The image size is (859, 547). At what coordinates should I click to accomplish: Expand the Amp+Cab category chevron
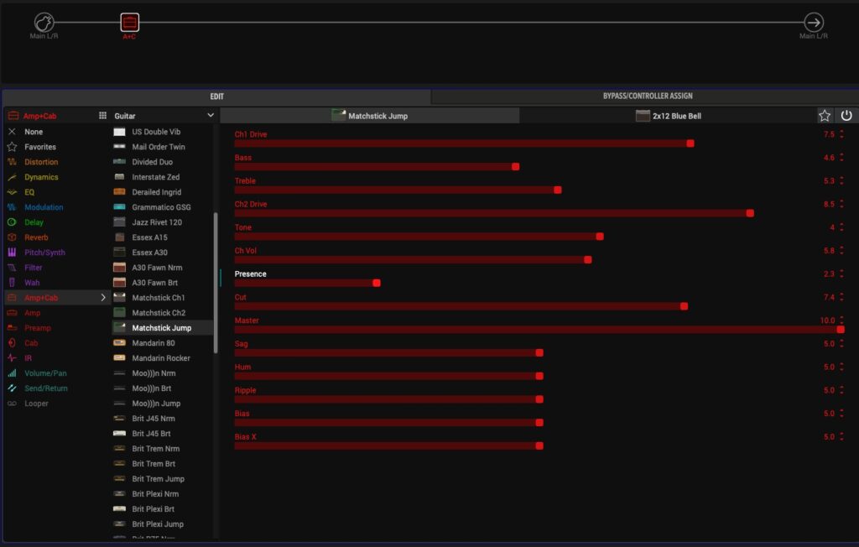[103, 298]
